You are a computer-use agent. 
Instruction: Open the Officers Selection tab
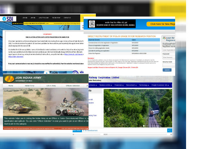73,86
